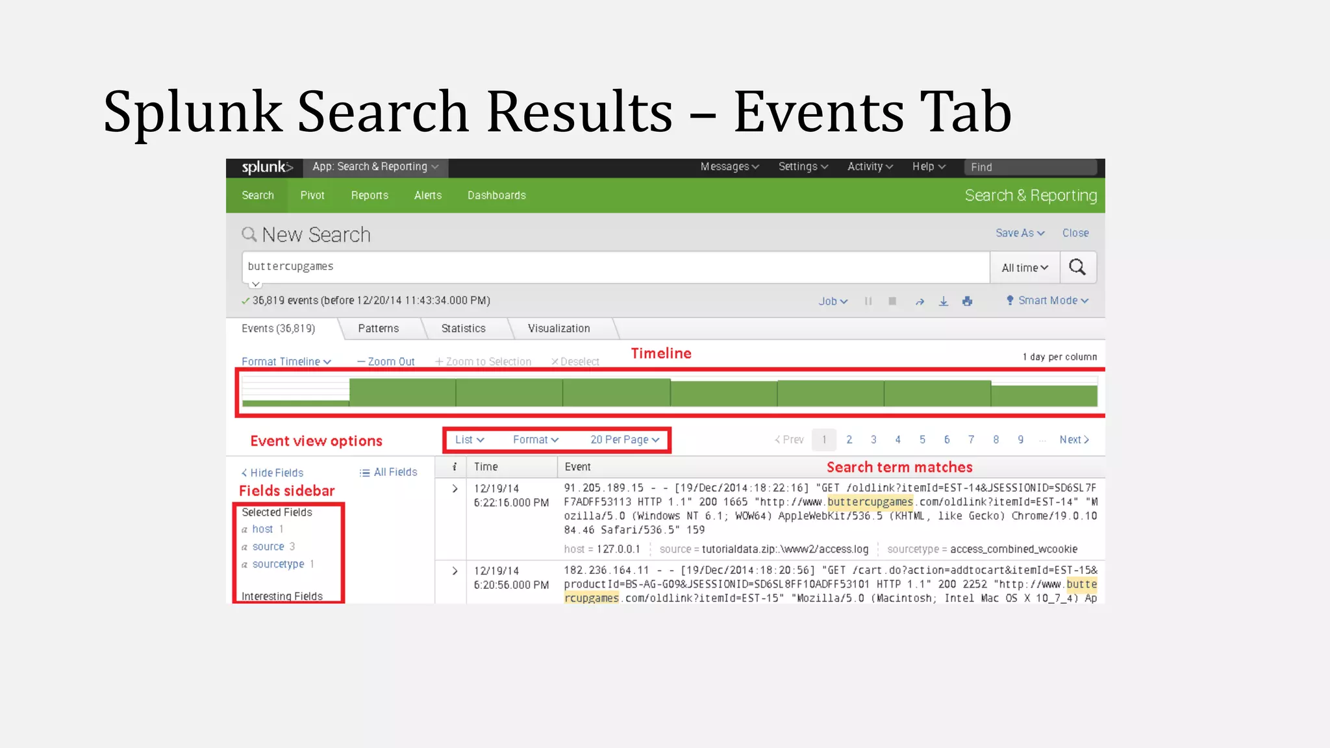Click the buttercupgames search input field
Image resolution: width=1330 pixels, height=748 pixels.
[616, 267]
